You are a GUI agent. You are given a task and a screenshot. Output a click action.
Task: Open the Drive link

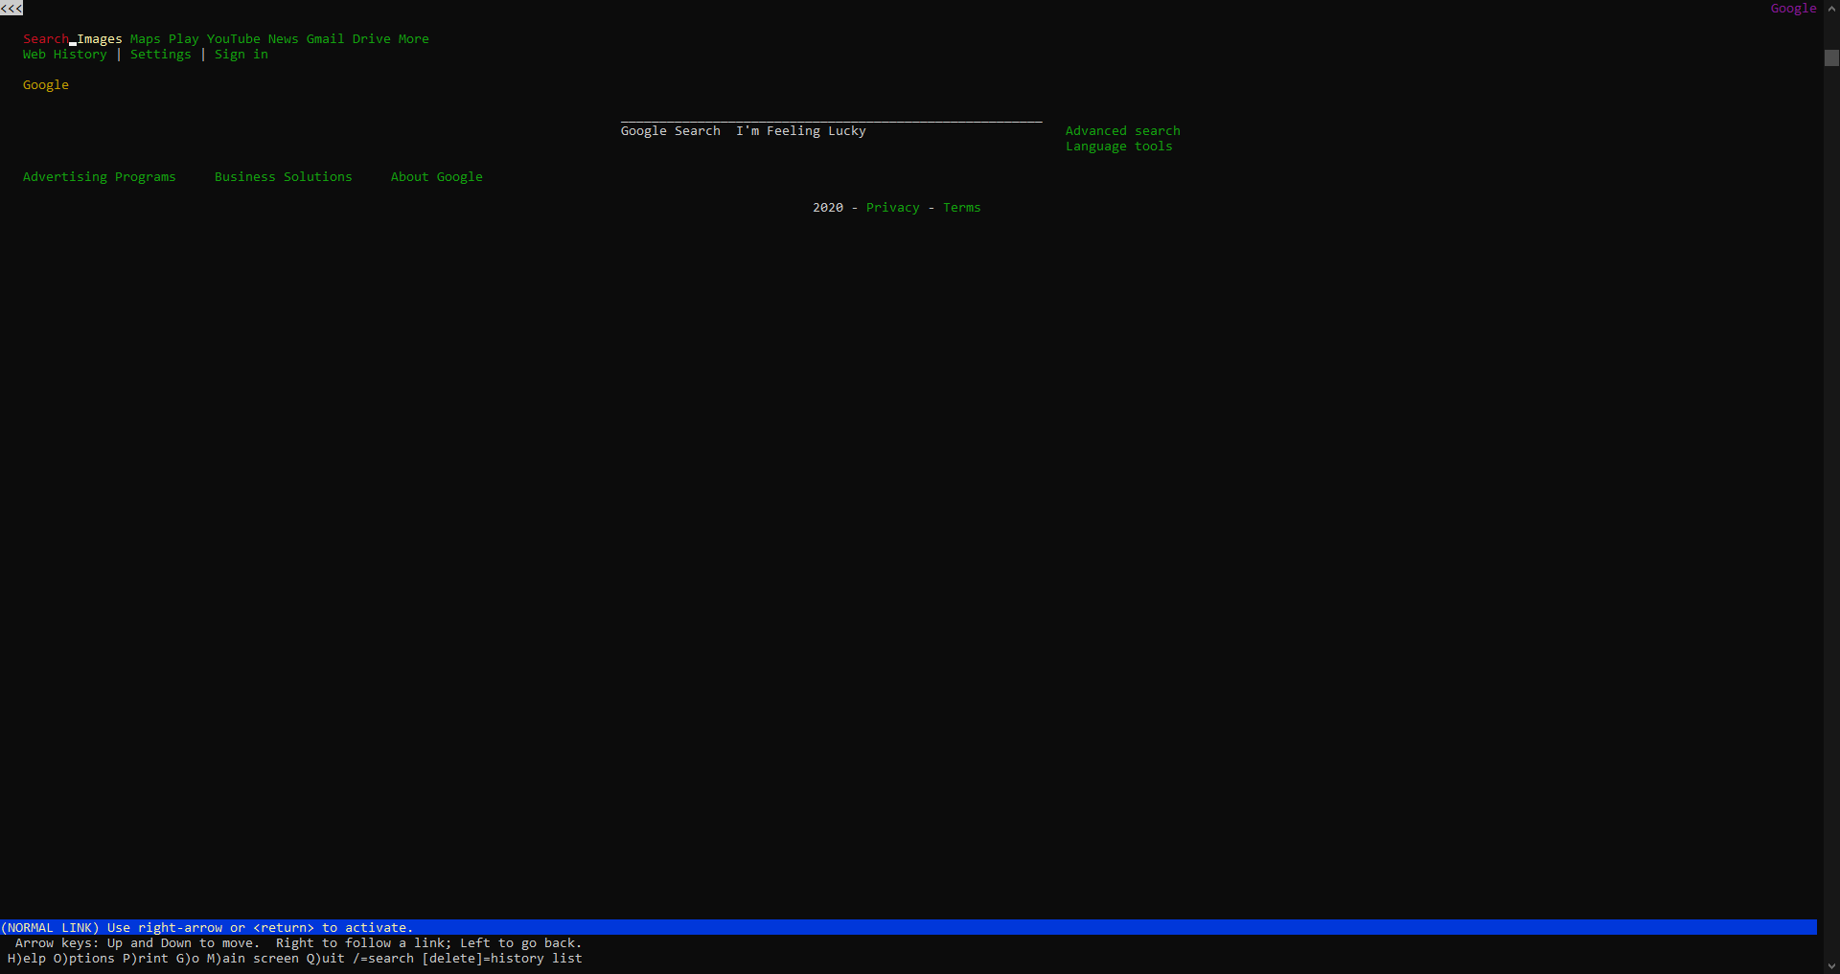point(372,39)
